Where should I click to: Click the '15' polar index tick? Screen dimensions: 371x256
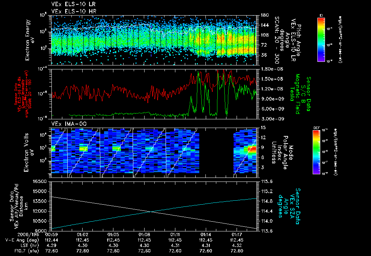pyautogui.click(x=263, y=128)
